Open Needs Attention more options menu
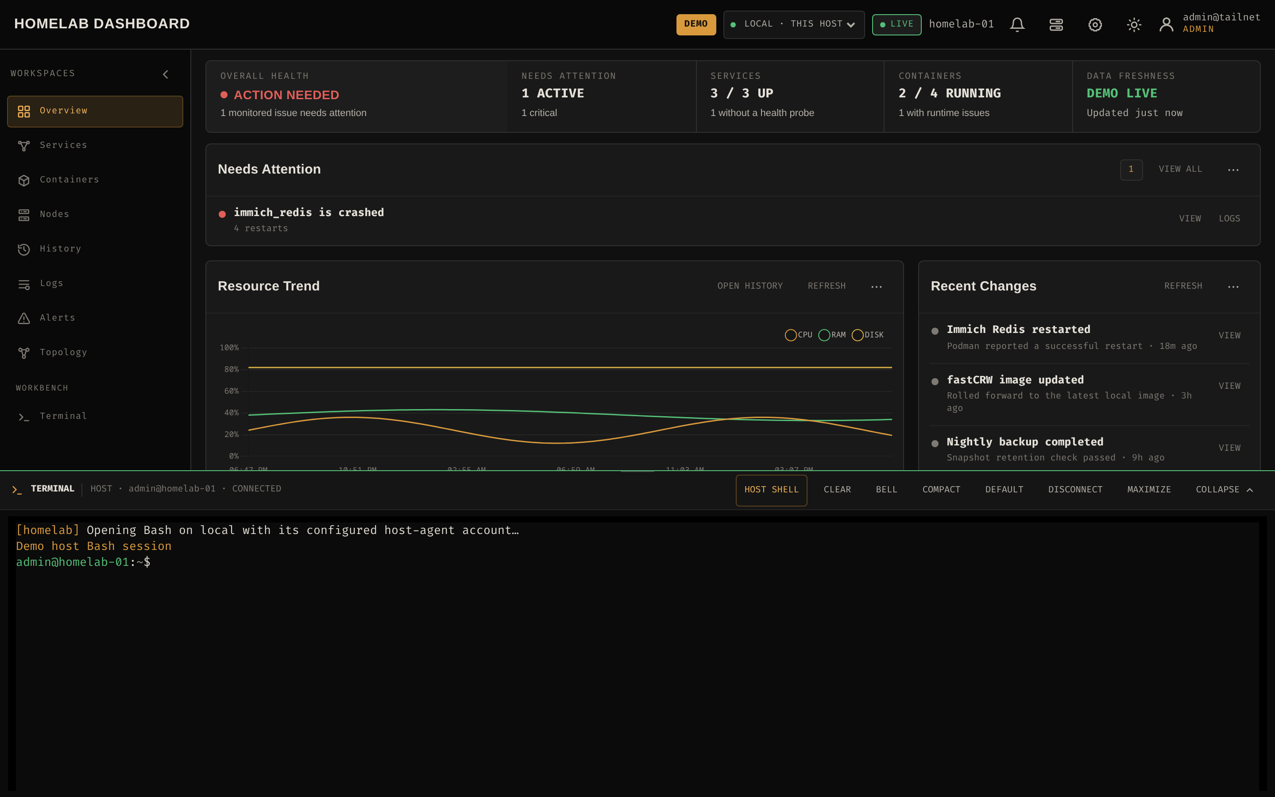The image size is (1275, 797). pyautogui.click(x=1233, y=170)
